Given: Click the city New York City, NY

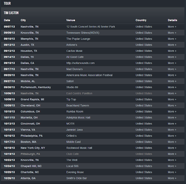Looking at the screenshot, I should (33, 148).
